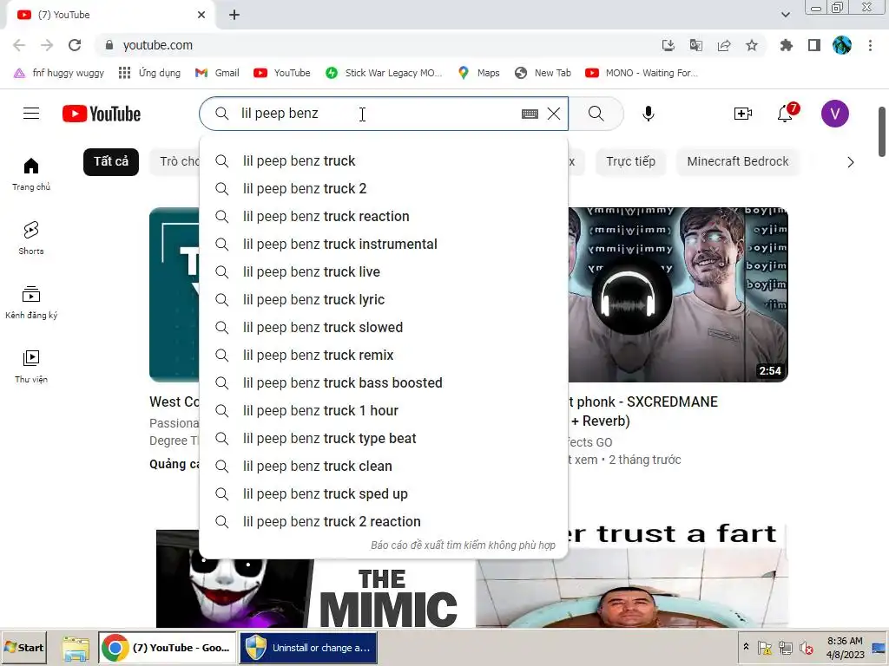Screen dimensions: 889x666
Task: Open the Create video camera icon
Action: [x=743, y=114]
